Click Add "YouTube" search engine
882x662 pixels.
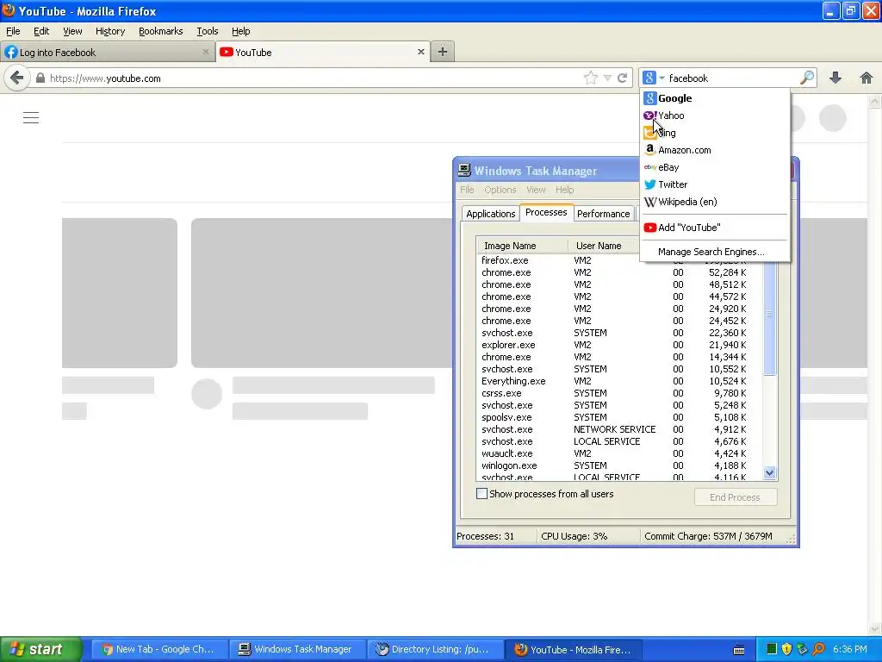coord(715,228)
